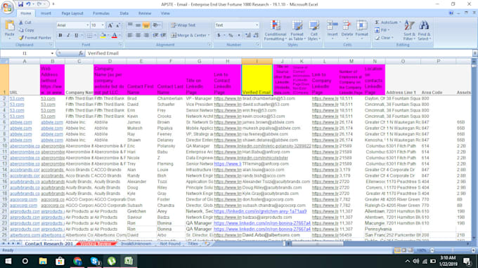478x268 pixels.
Task: Switch to the Page Layout tab
Action: (72, 13)
